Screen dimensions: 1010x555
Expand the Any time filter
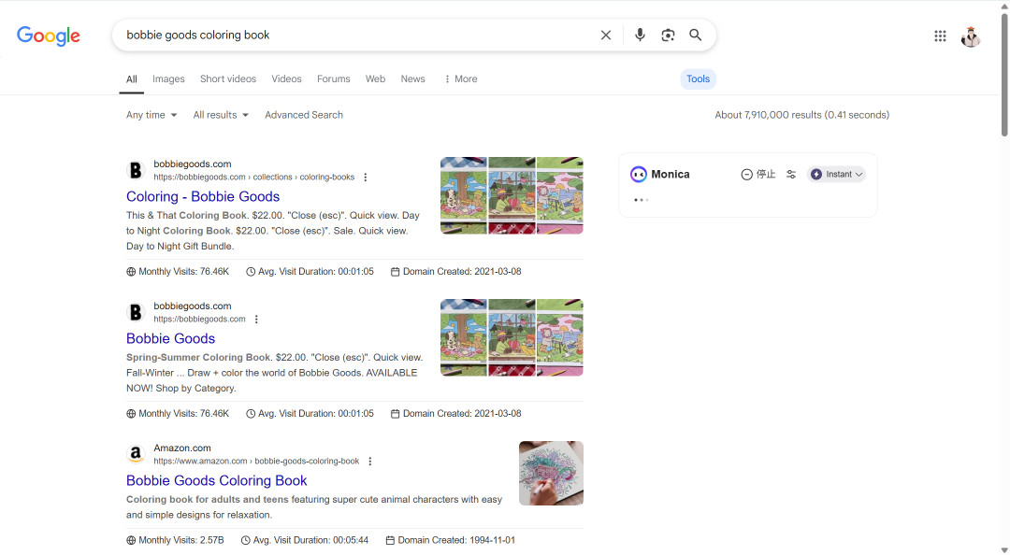pyautogui.click(x=151, y=115)
